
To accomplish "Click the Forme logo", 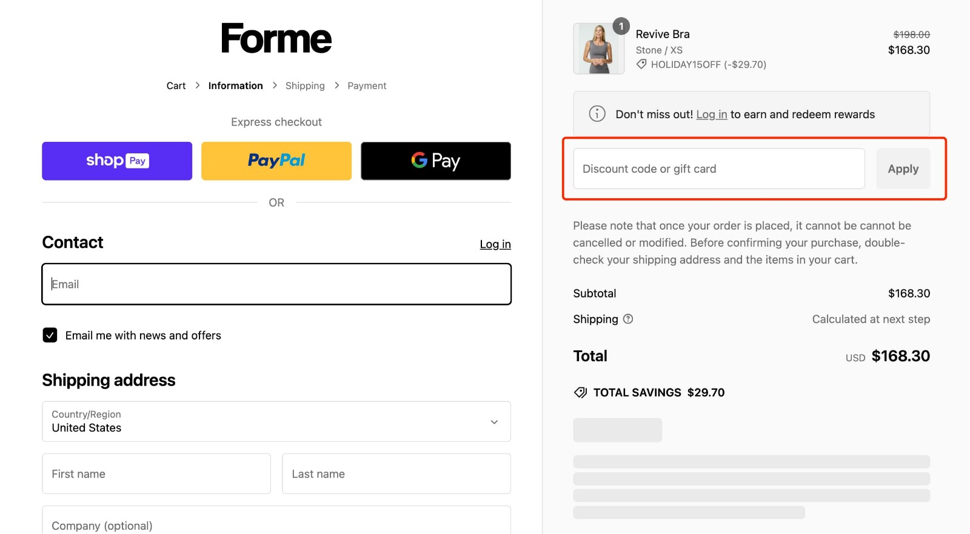I will coord(276,38).
